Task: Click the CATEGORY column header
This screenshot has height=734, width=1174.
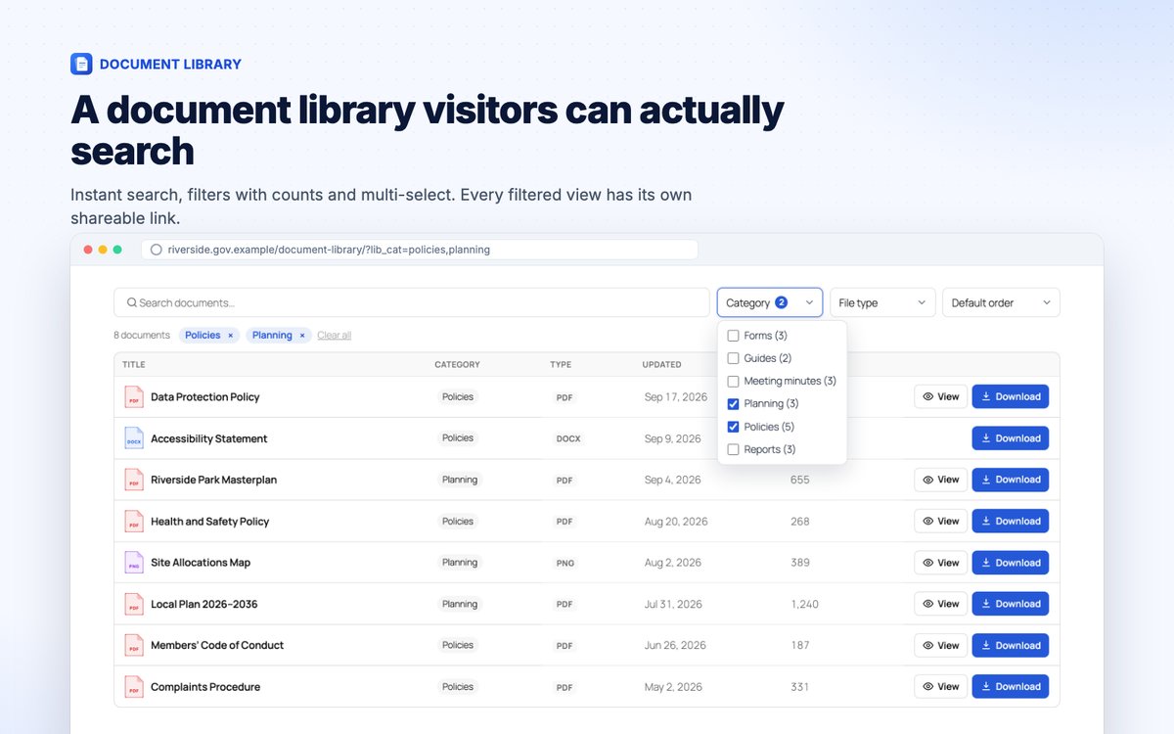Action: click(x=457, y=365)
